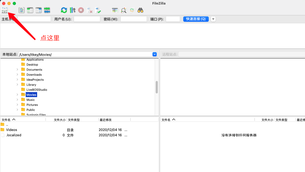Cancel current operation red X icon
Image resolution: width=305 pixels, height=172 pixels.
[x=81, y=10]
